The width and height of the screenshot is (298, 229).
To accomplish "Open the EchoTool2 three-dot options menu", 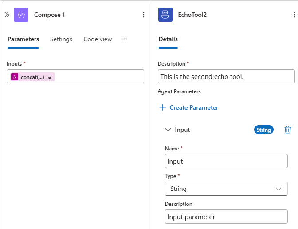I will [x=294, y=15].
